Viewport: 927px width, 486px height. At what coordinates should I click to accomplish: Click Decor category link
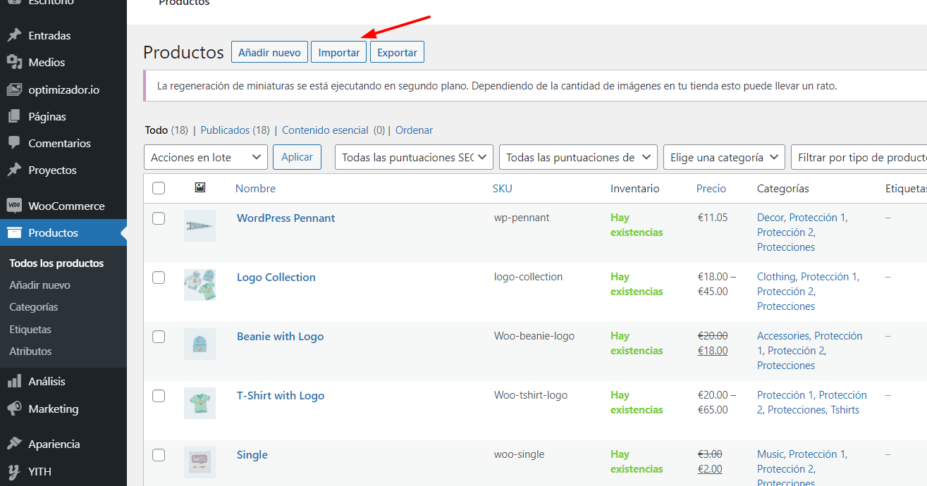[x=771, y=218]
